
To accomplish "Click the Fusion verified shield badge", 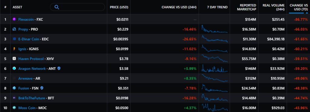I will 42,88.
